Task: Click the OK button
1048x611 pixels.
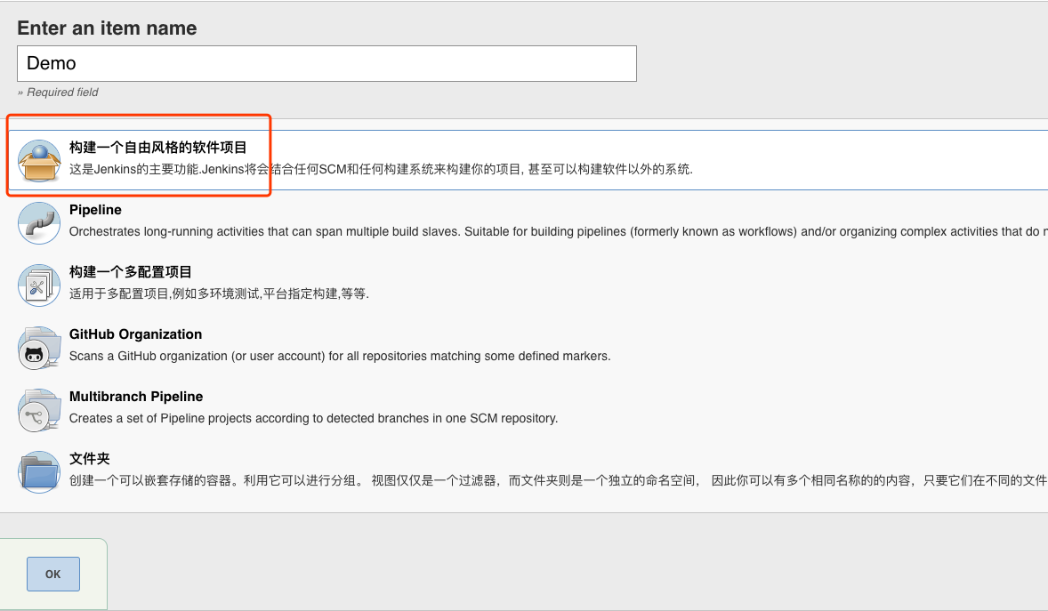Action: point(53,575)
